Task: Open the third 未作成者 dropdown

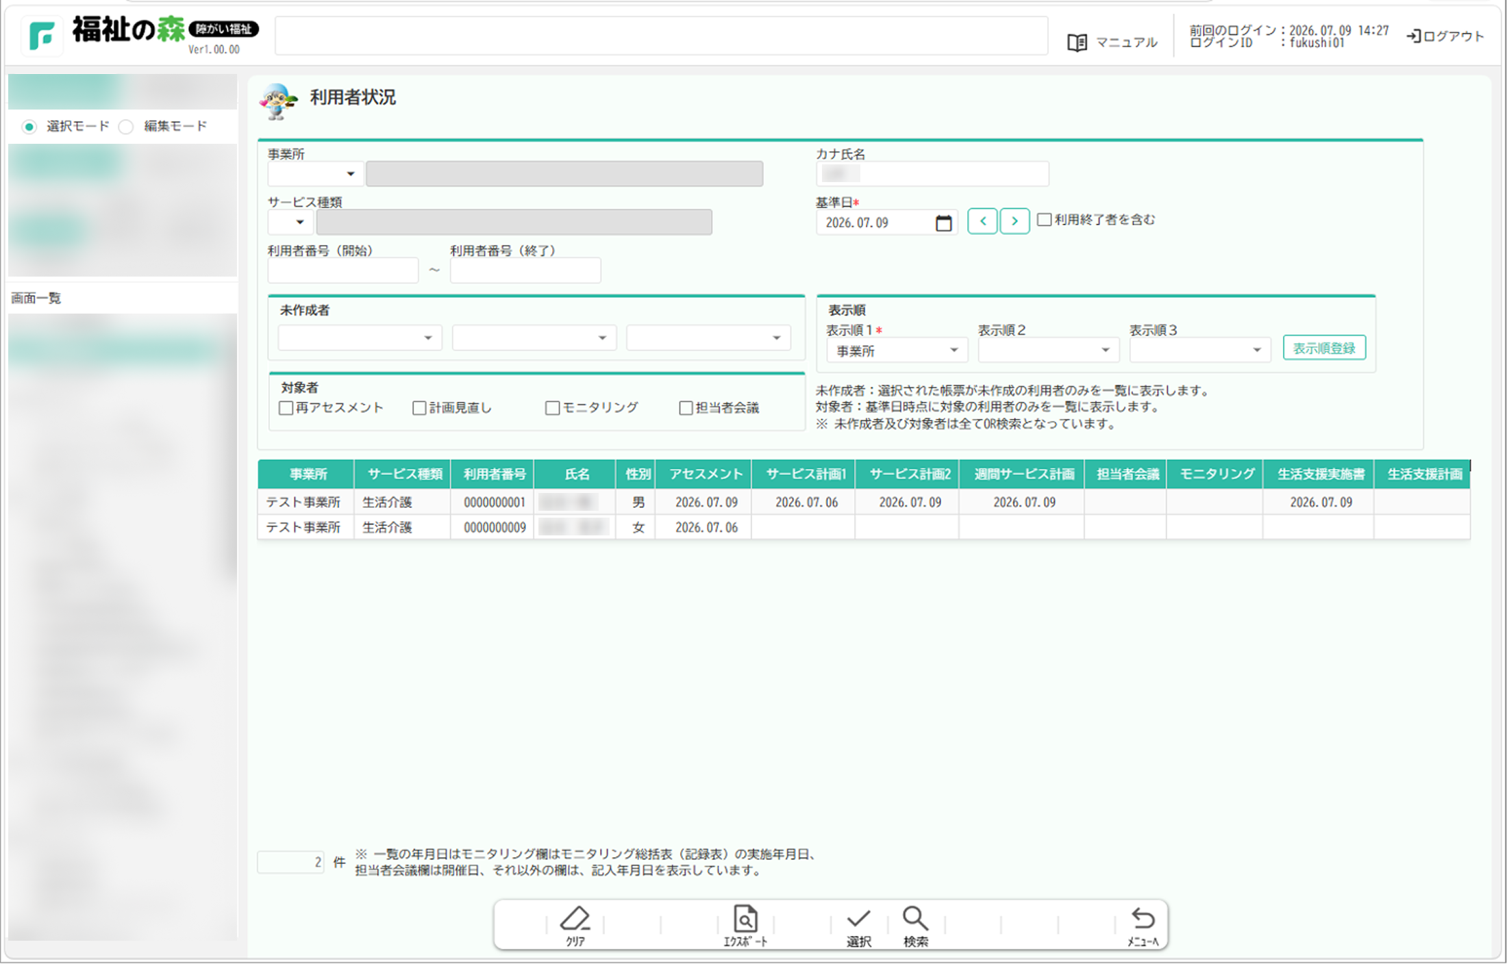Action: [708, 338]
